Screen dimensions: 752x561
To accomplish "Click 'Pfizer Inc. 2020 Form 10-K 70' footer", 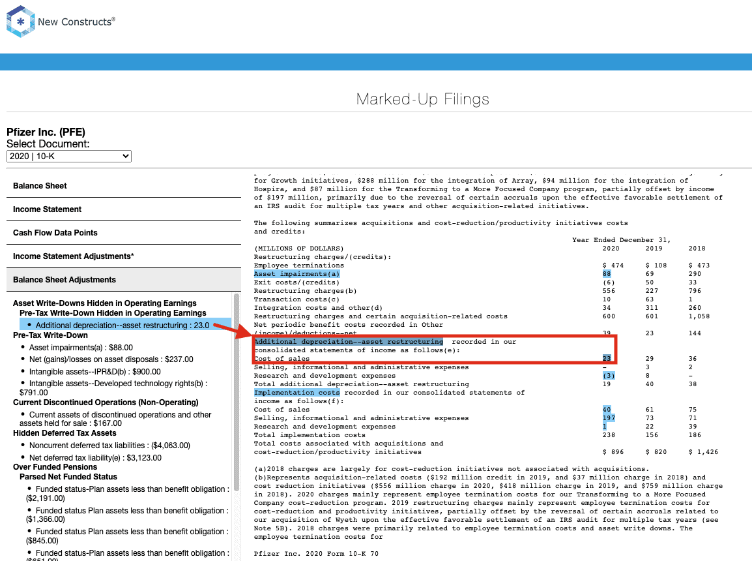I will click(316, 554).
